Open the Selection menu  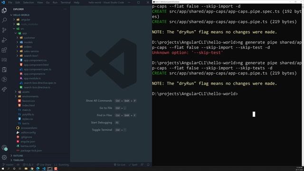28,2
